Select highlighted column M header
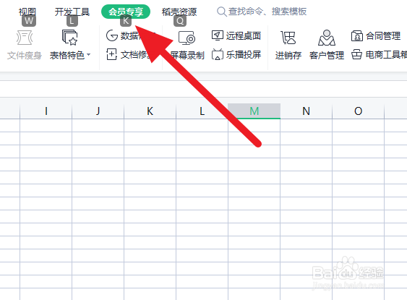 point(254,111)
